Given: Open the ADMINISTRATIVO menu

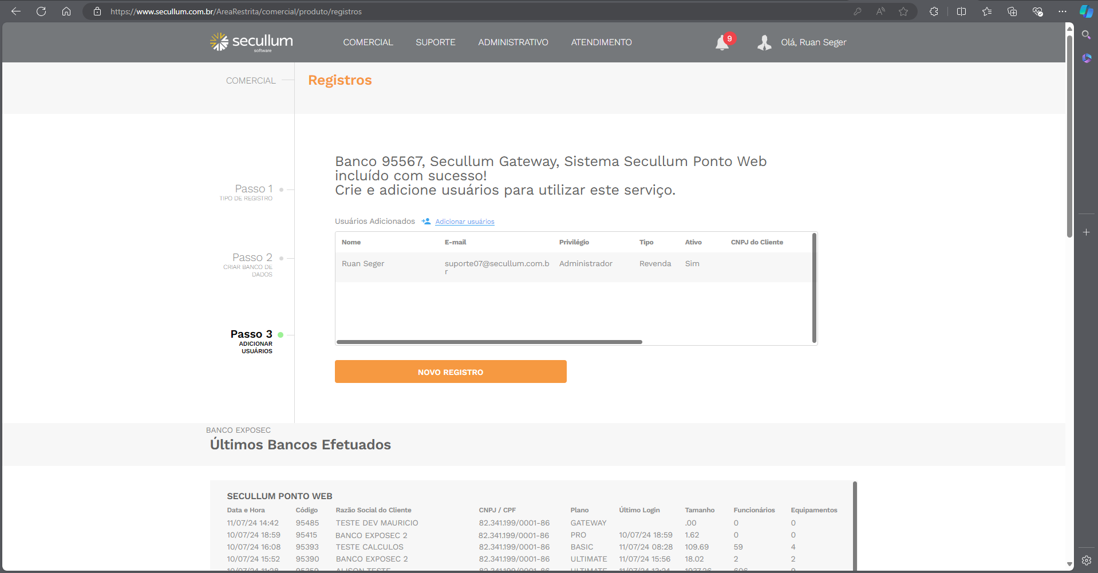Looking at the screenshot, I should click(x=513, y=42).
